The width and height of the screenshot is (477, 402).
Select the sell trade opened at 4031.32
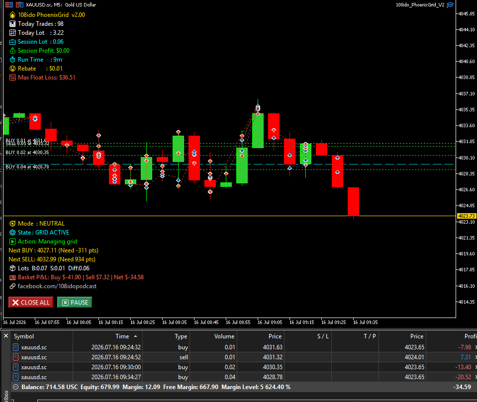(x=243, y=357)
